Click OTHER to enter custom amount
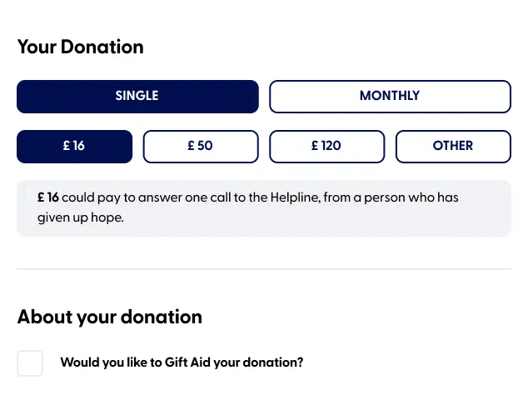This screenshot has width=528, height=410. 452,146
